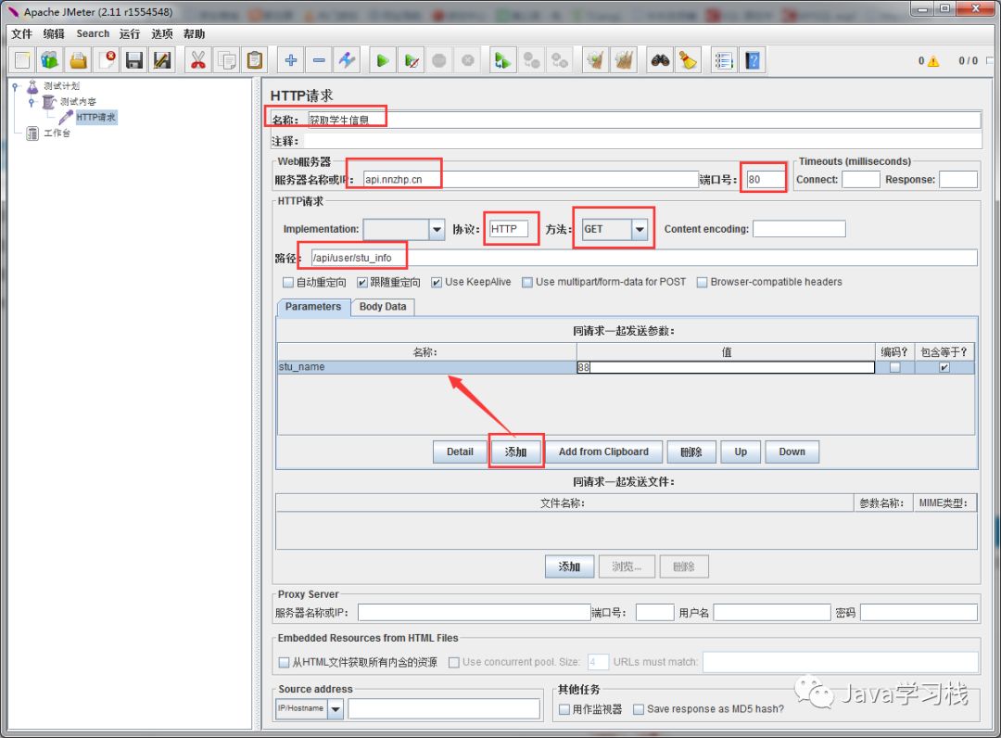
Task: Collapse the 测试计划 tree node toggle
Action: 16,86
